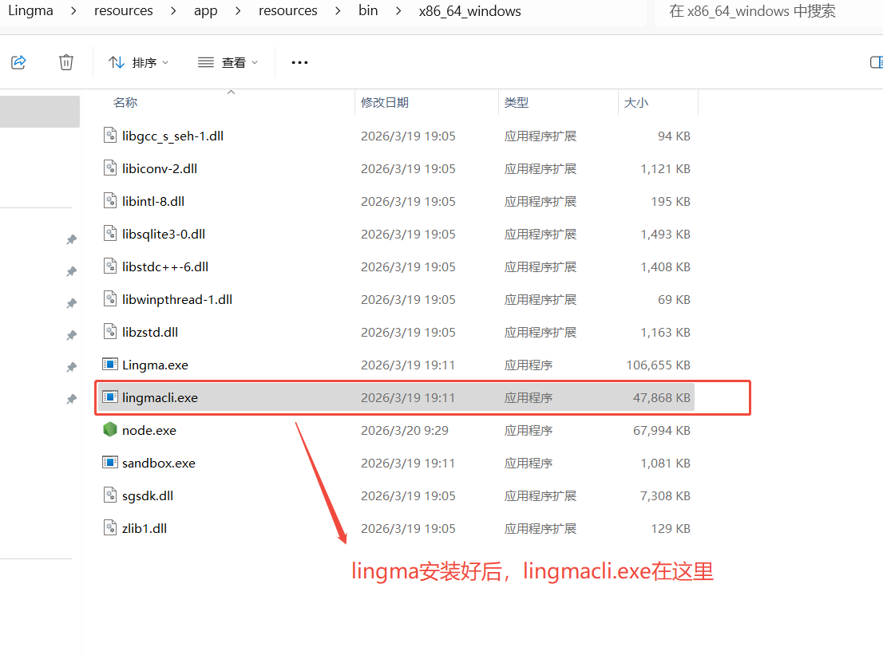Click the file name zlib1.dll

(145, 528)
